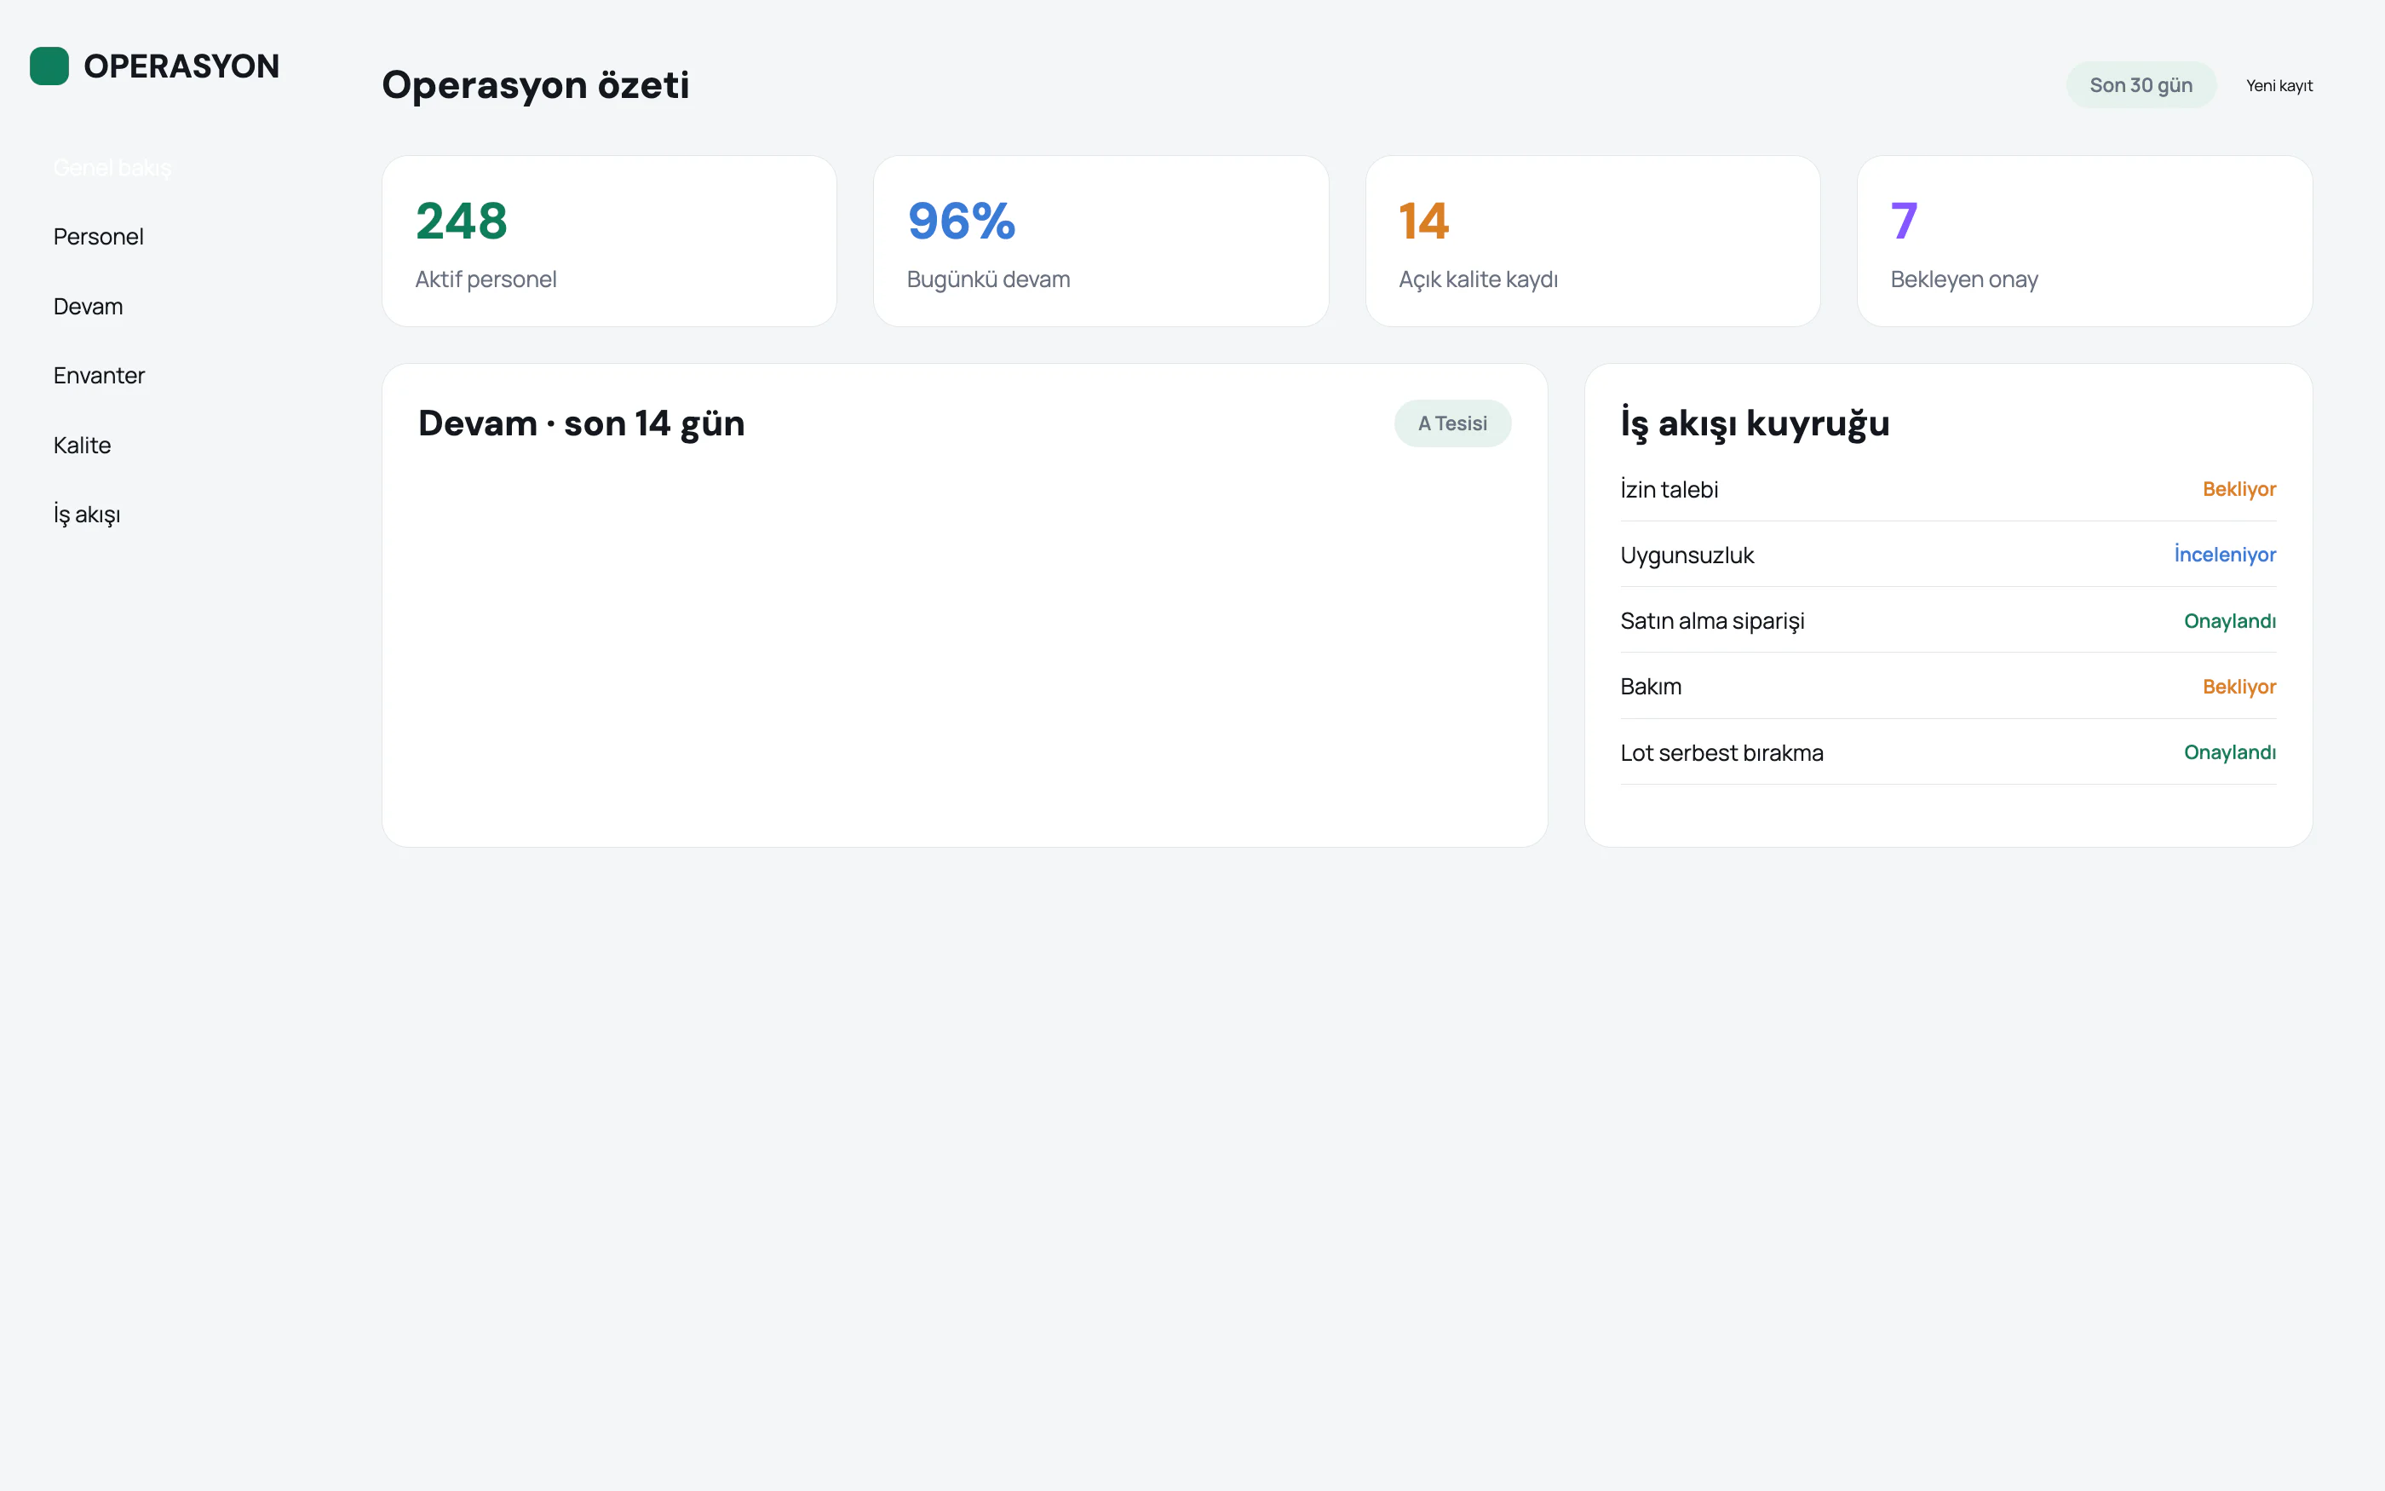Select Envanter from the sidebar
Image resolution: width=2385 pixels, height=1491 pixels.
tap(99, 376)
